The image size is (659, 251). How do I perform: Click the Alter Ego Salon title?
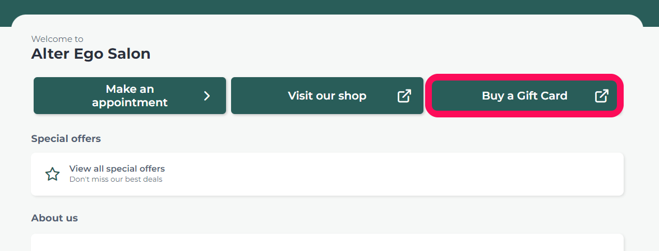(91, 54)
